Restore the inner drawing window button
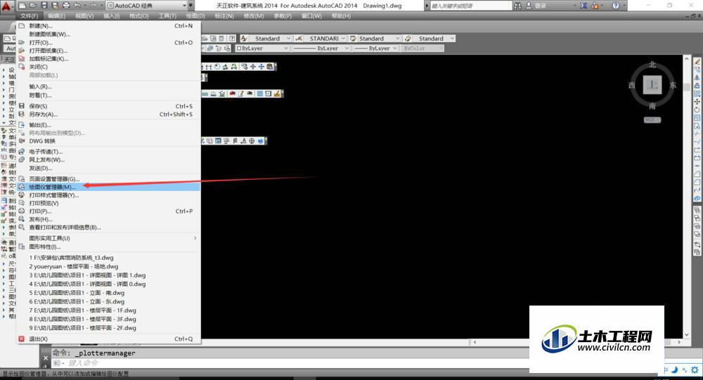This screenshot has width=703, height=380. pos(692,15)
